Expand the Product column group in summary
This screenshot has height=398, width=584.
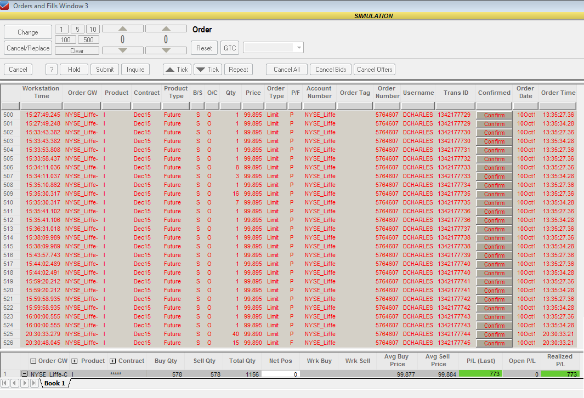[75, 361]
